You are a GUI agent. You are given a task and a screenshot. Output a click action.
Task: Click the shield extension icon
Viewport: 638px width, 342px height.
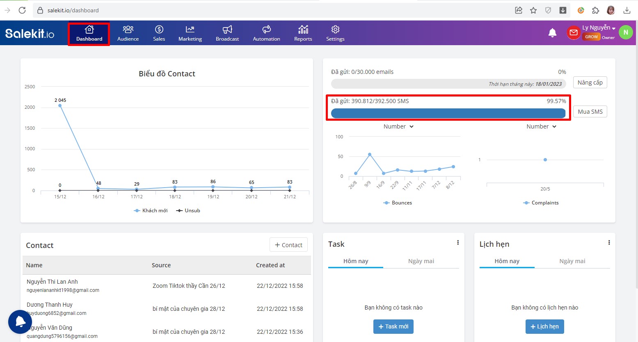548,10
